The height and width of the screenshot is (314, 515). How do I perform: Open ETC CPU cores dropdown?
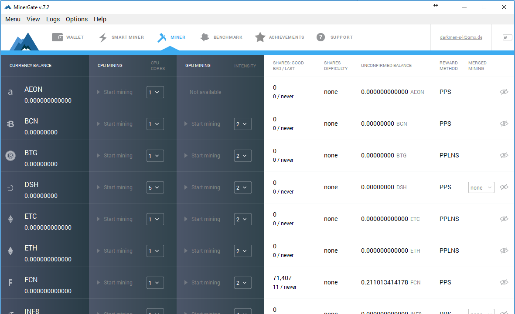pyautogui.click(x=155, y=219)
